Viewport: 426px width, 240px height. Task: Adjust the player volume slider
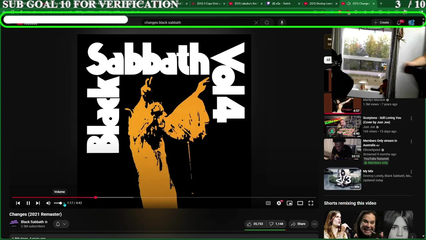59,203
